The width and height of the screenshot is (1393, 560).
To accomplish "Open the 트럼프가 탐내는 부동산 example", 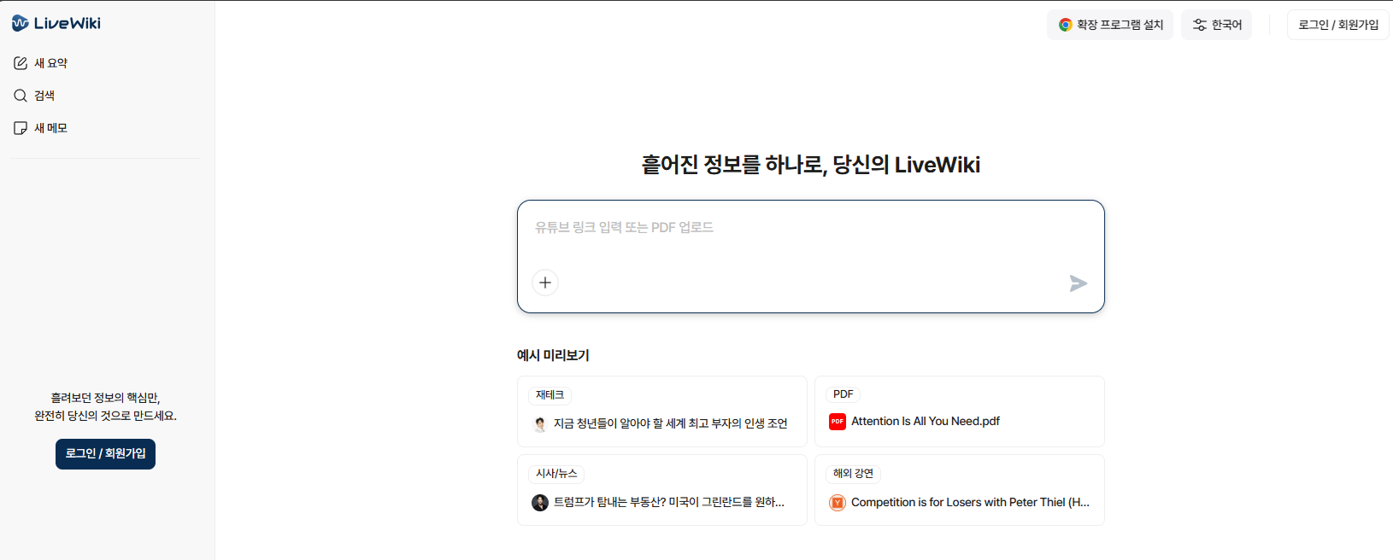I will pyautogui.click(x=662, y=490).
